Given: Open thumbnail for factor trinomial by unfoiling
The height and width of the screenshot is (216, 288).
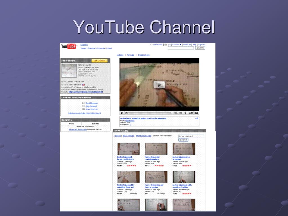Looking at the screenshot, I should [129, 177].
